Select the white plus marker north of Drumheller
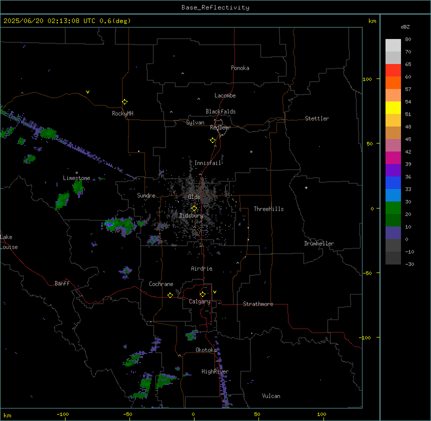 (306, 187)
